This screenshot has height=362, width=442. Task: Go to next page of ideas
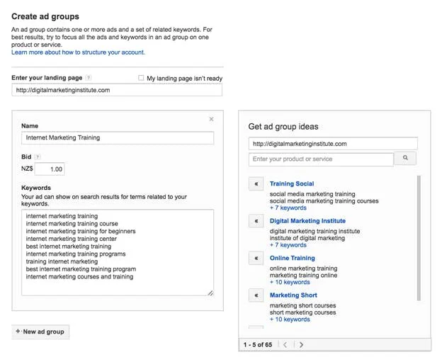(x=301, y=344)
